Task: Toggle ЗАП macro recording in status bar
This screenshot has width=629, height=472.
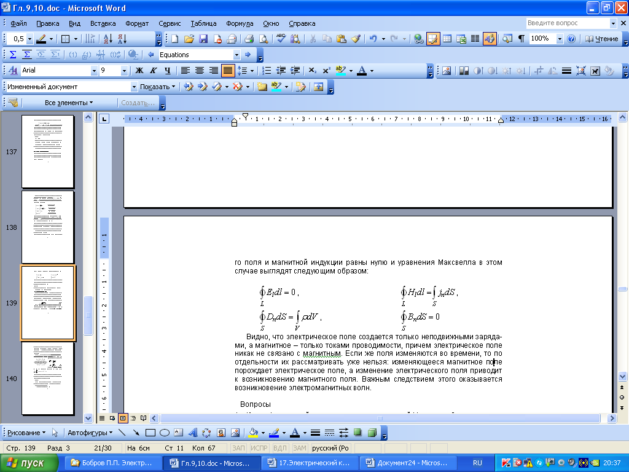Action: pos(238,448)
